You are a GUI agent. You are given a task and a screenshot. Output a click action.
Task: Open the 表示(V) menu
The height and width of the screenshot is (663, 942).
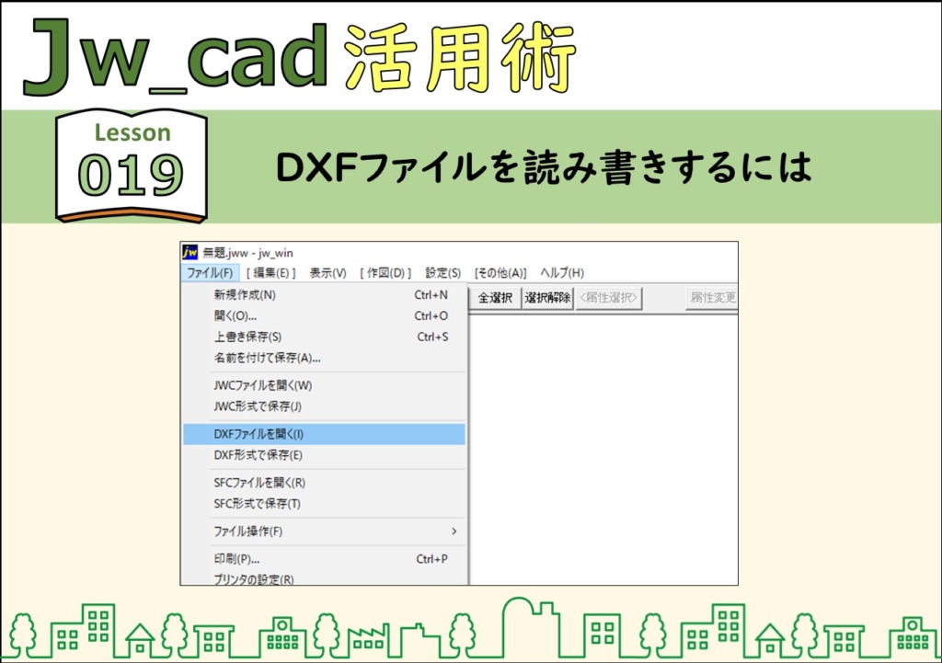click(328, 272)
